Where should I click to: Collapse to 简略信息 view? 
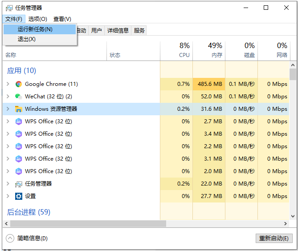pyautogui.click(x=28, y=239)
